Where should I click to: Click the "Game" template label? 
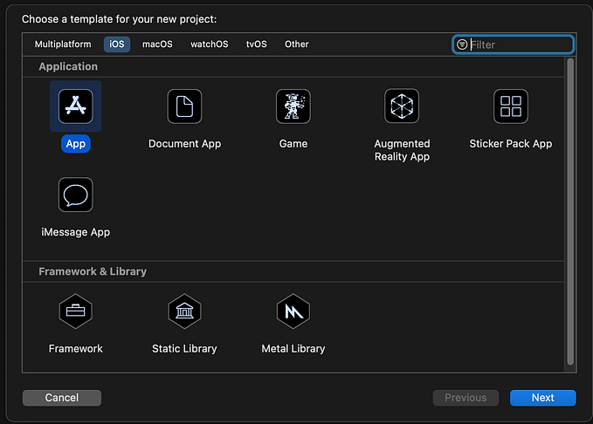pyautogui.click(x=293, y=144)
